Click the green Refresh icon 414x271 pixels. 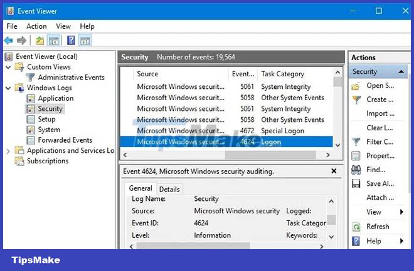[x=356, y=227]
